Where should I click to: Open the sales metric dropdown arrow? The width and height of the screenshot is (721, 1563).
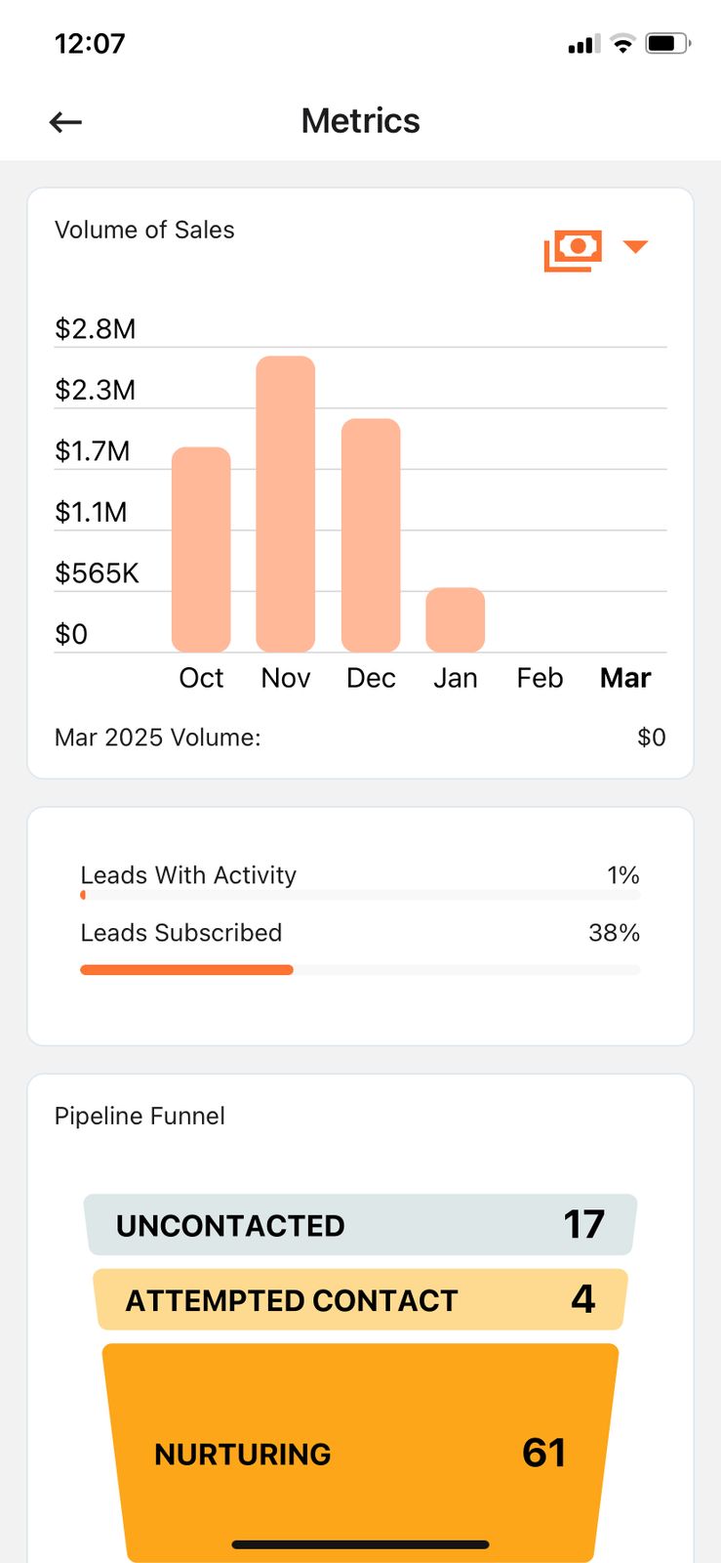click(635, 247)
